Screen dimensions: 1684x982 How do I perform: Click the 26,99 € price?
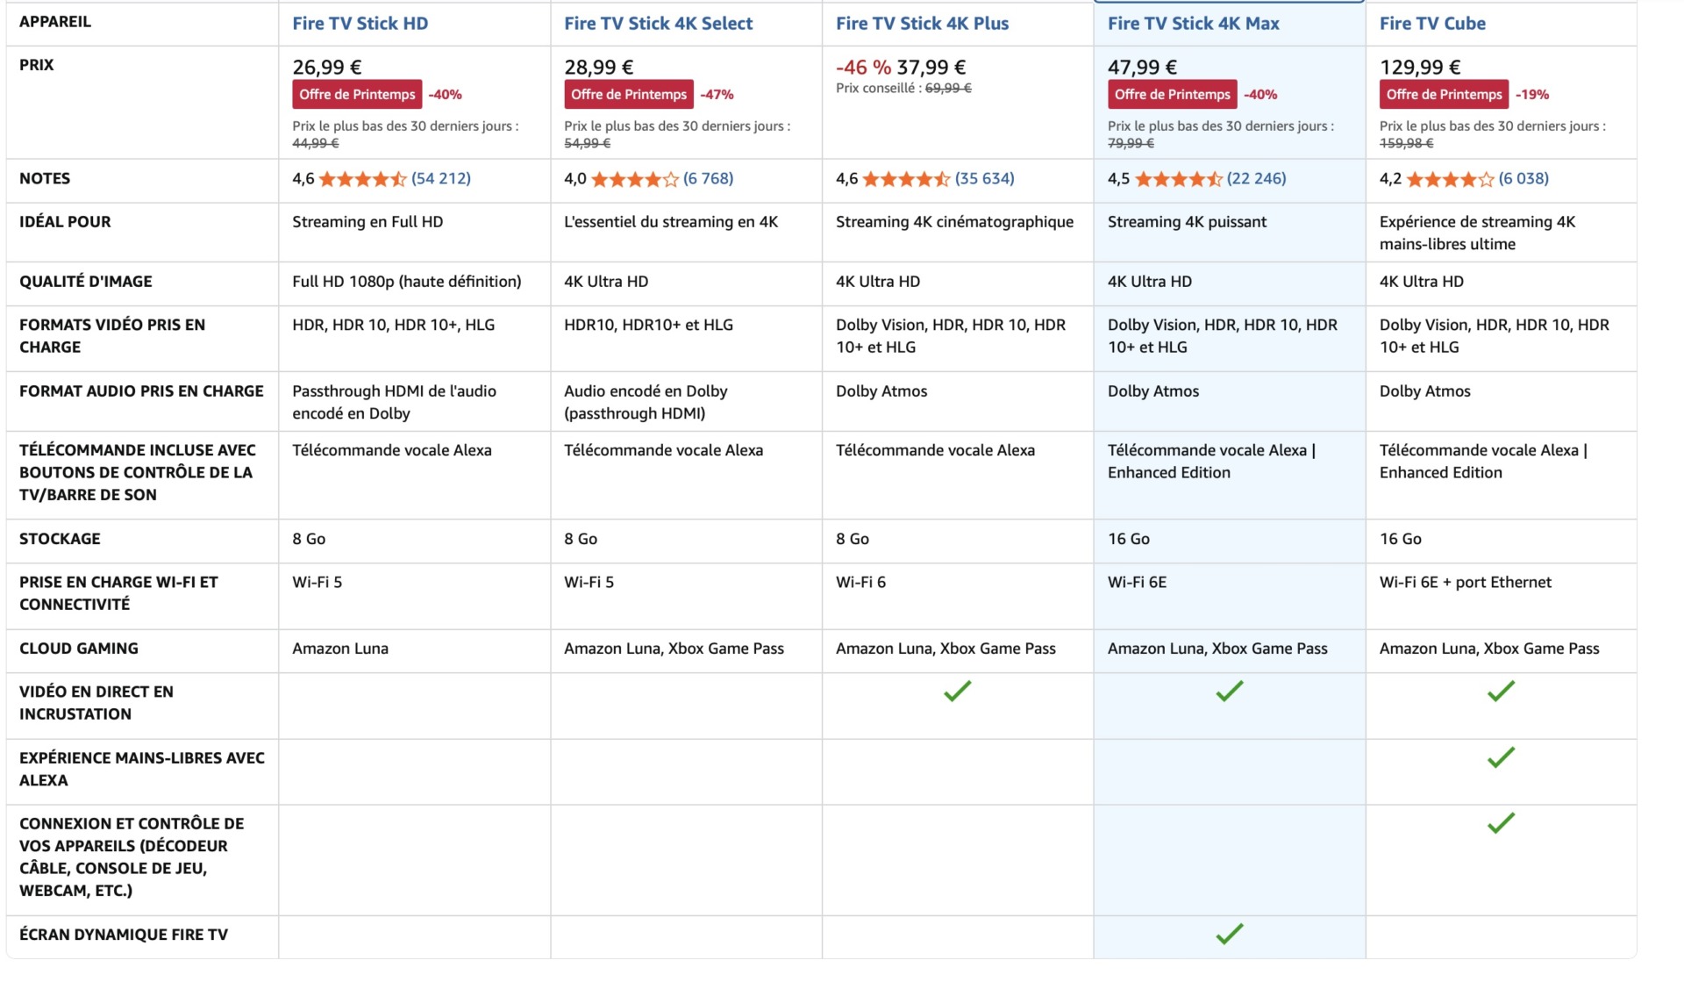[327, 68]
